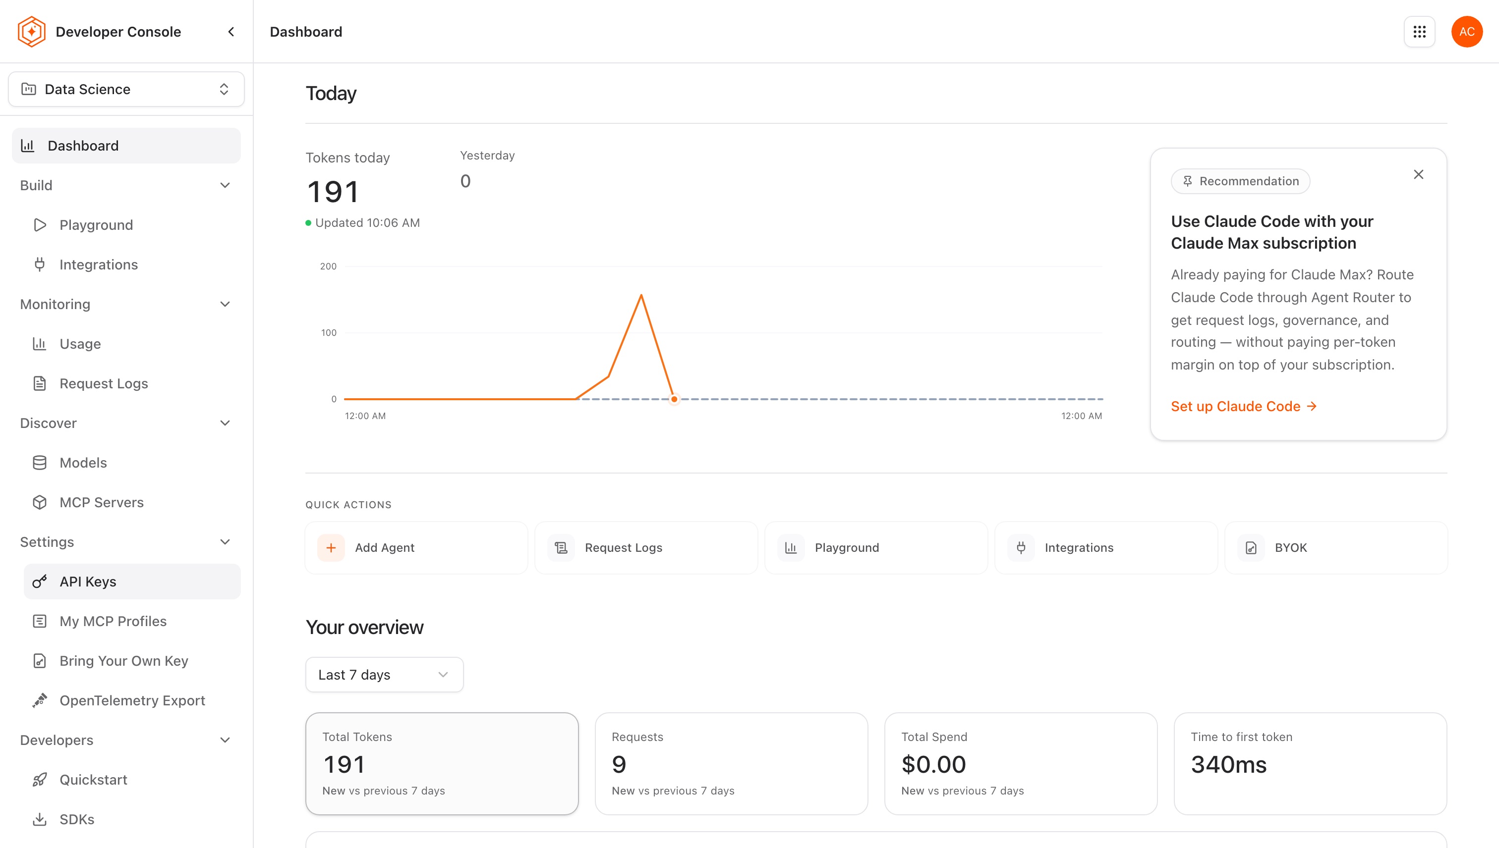Image resolution: width=1499 pixels, height=848 pixels.
Task: Click the orange plus icon on Add Agent
Action: (x=331, y=547)
